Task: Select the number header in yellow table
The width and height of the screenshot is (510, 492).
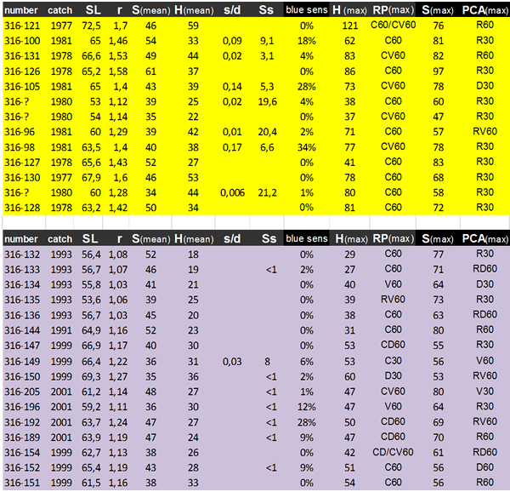Action: [x=21, y=10]
